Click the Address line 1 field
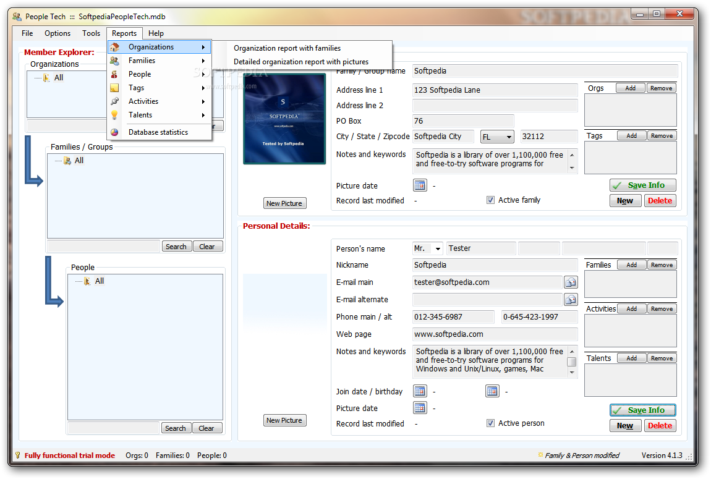This screenshot has height=479, width=711. tap(495, 90)
